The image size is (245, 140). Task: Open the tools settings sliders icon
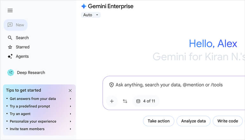point(125,101)
